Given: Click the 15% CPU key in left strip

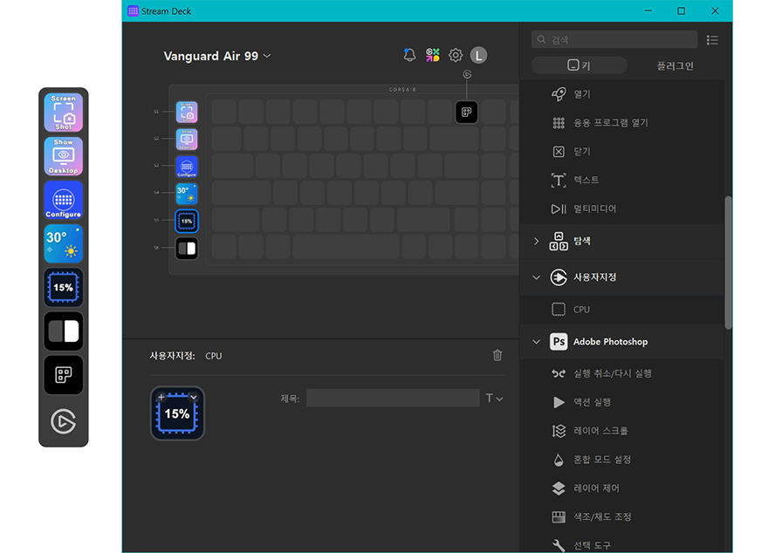Looking at the screenshot, I should tap(63, 287).
